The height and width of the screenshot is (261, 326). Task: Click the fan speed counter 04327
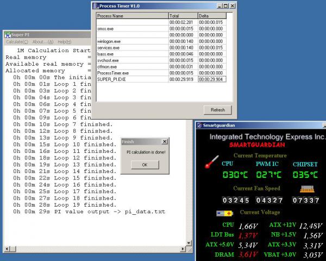pos(269,200)
